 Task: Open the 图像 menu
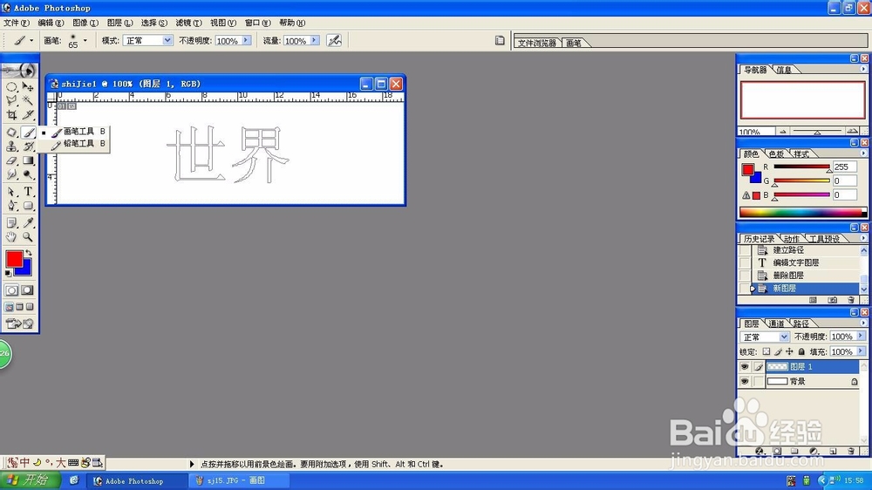click(85, 23)
